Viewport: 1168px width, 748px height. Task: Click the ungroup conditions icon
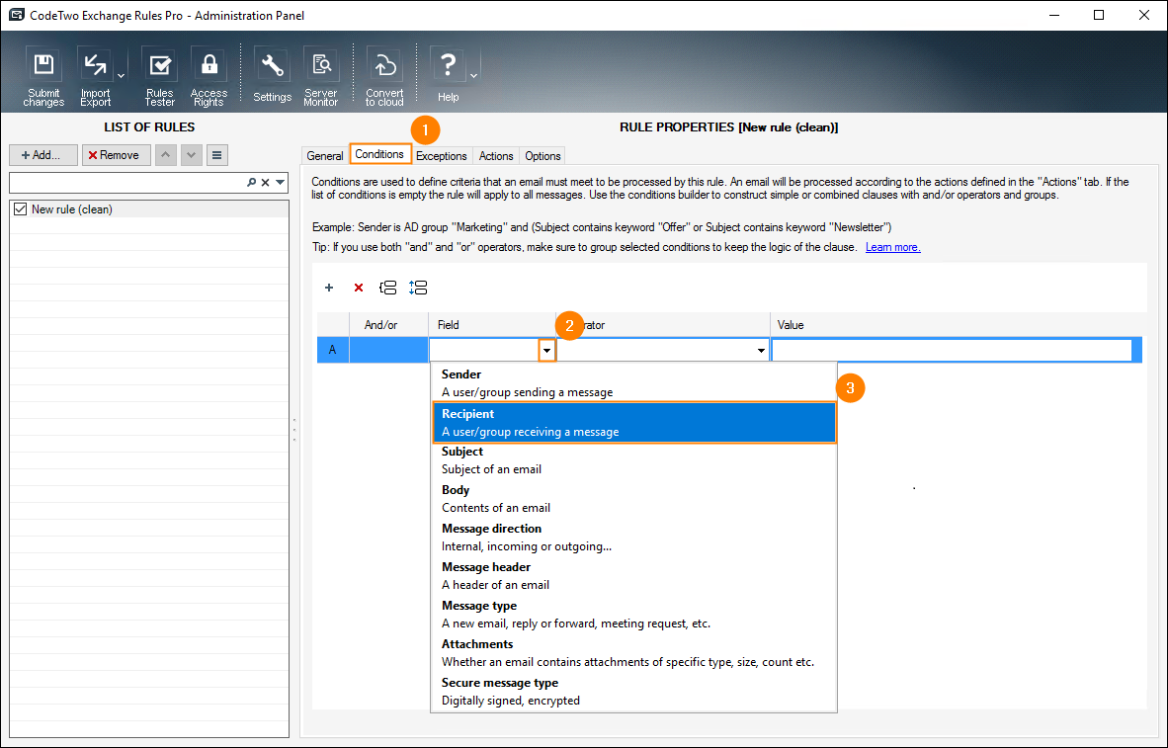418,288
